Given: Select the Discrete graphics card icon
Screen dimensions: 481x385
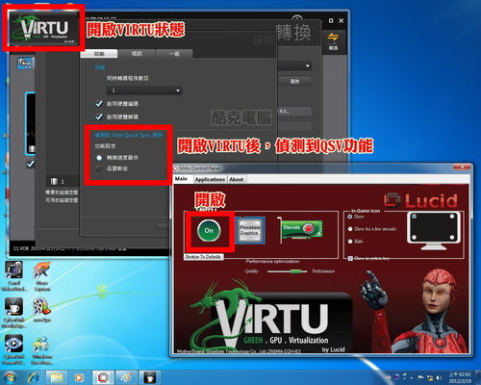Looking at the screenshot, I should [300, 229].
